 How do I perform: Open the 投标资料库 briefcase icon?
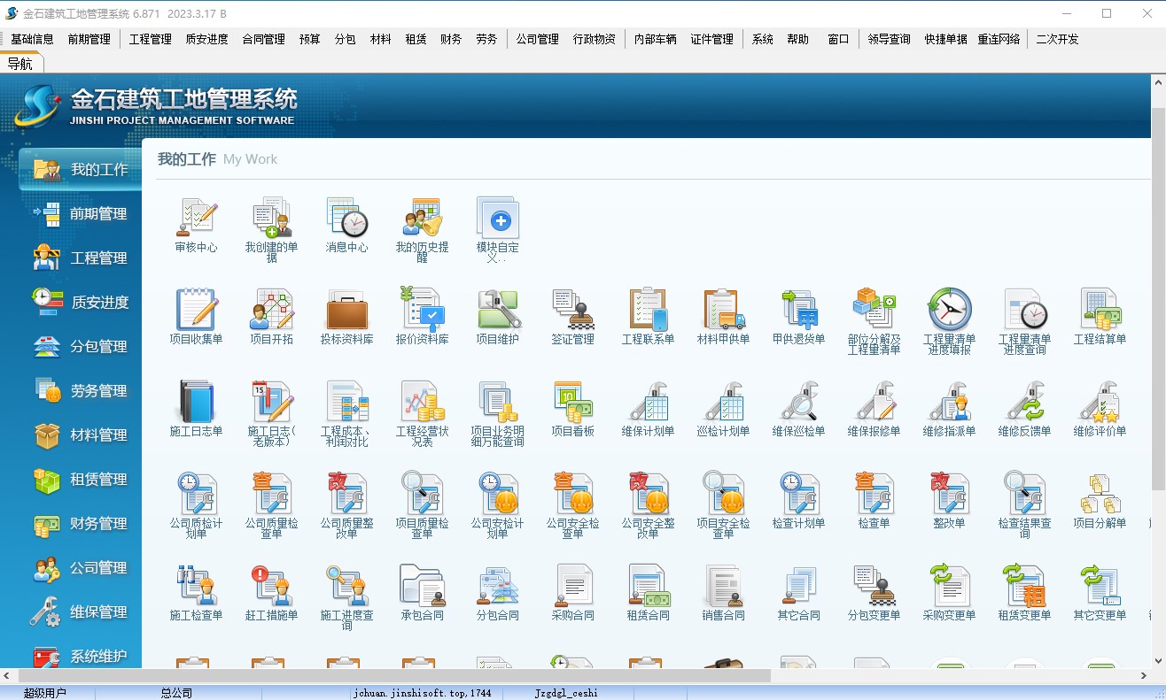[x=346, y=310]
